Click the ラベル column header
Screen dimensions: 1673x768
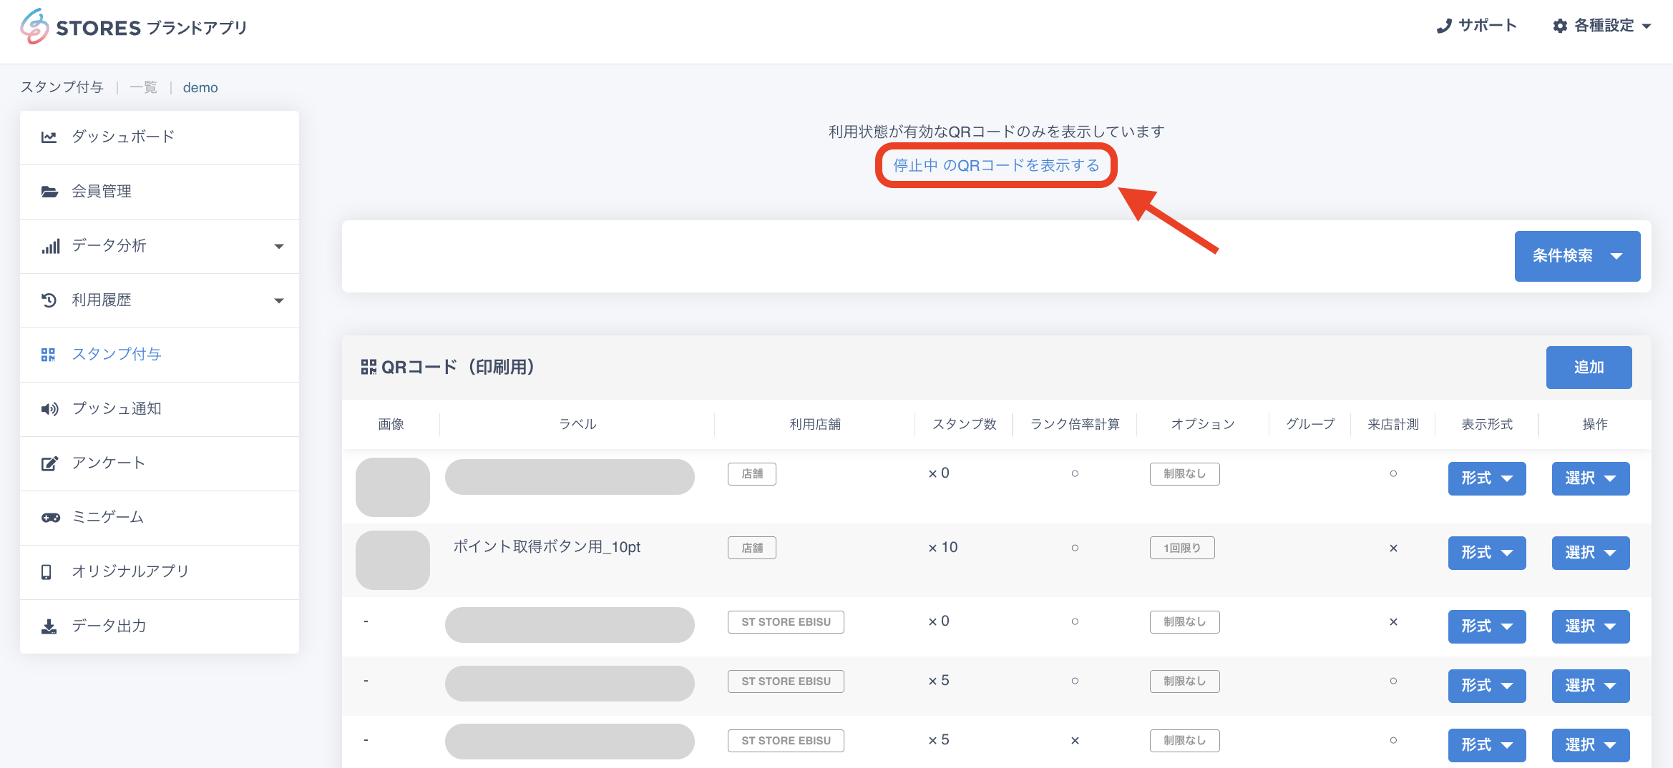coord(577,424)
